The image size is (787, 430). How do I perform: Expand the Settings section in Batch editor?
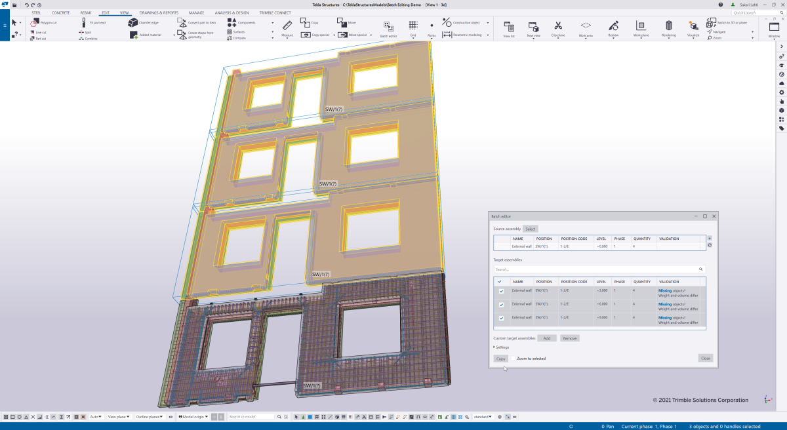(502, 347)
